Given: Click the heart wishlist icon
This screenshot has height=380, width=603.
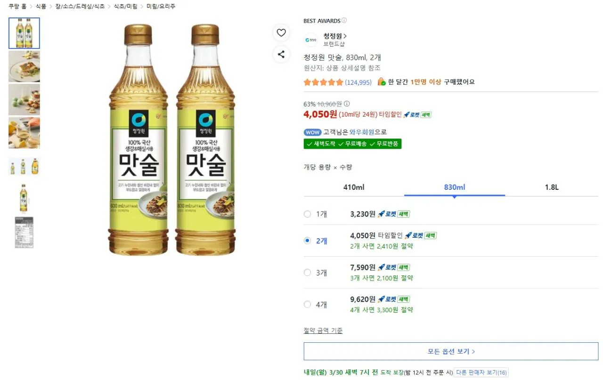Looking at the screenshot, I should [281, 33].
